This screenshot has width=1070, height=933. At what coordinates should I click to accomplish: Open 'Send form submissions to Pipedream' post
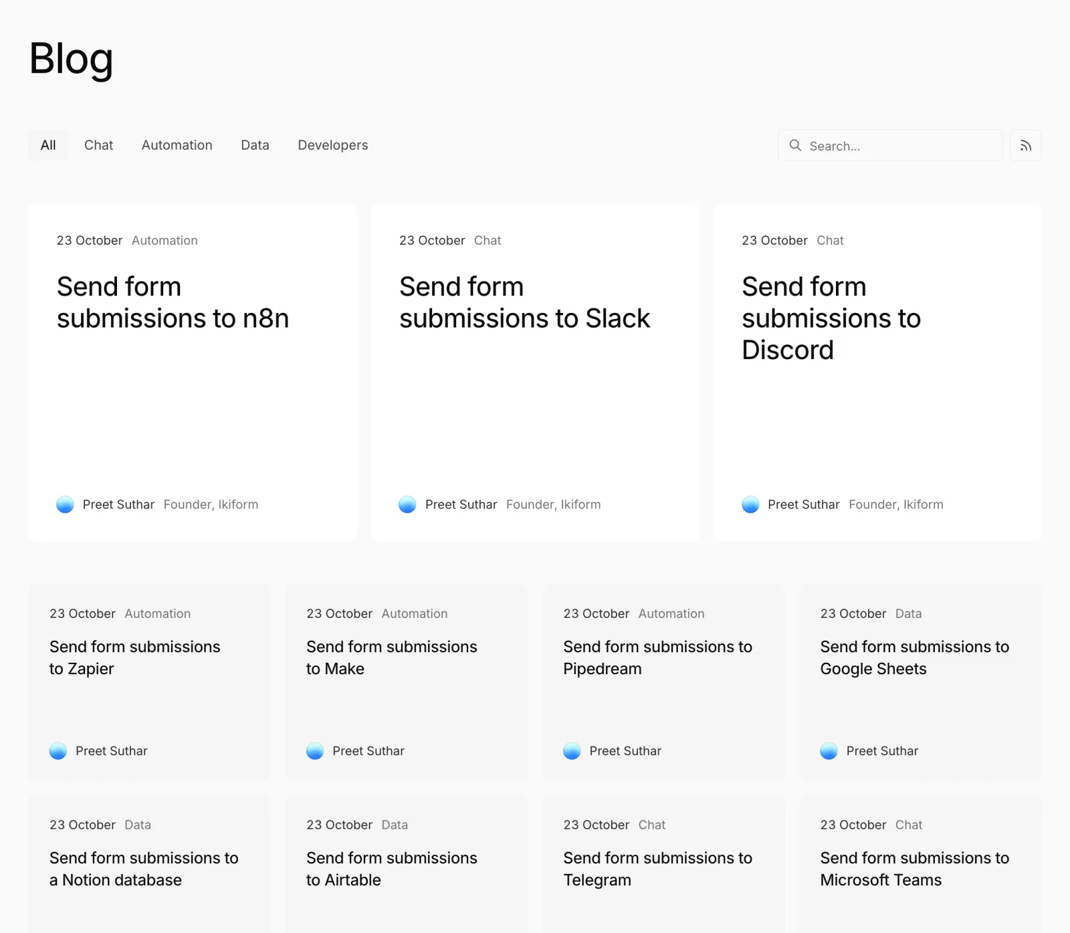click(x=657, y=657)
